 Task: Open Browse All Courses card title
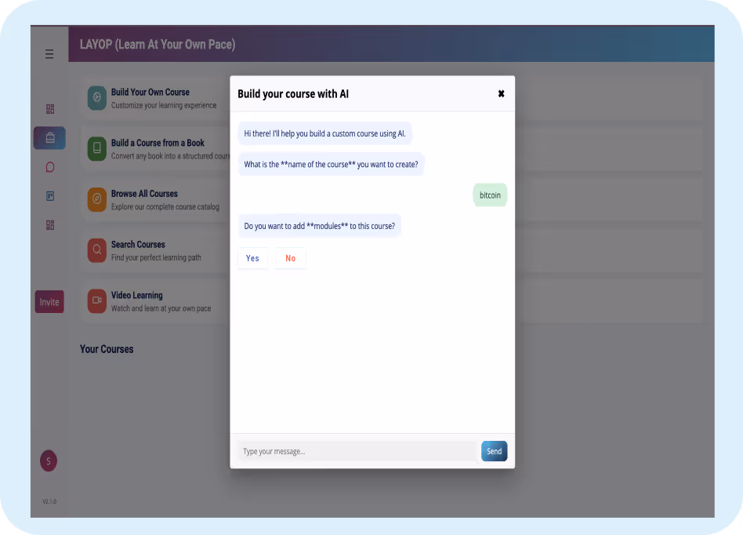(144, 194)
